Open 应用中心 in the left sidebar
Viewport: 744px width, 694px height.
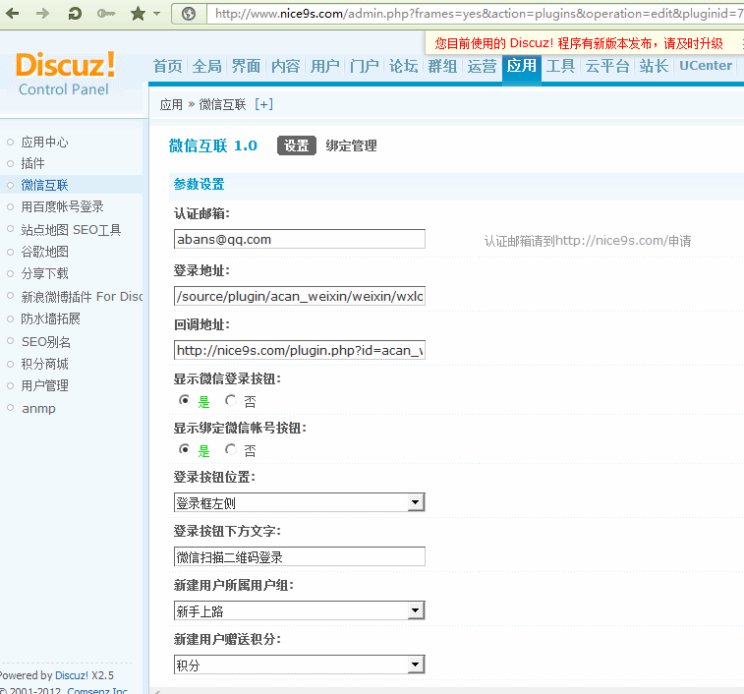(45, 142)
